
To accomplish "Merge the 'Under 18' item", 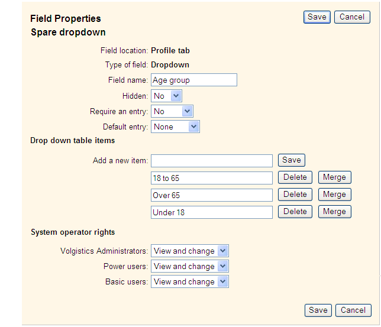I will 334,212.
